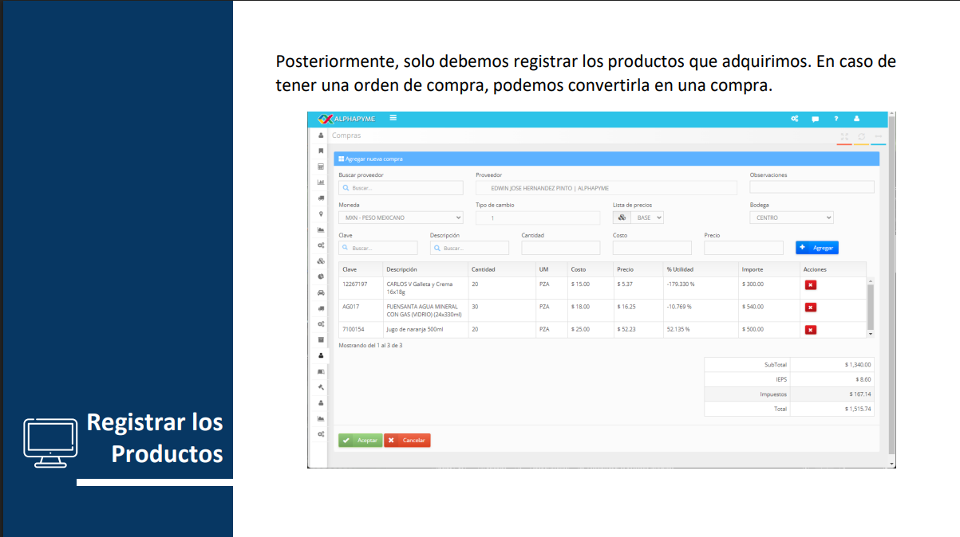Click the red Cancelar button
960x537 pixels.
[407, 440]
